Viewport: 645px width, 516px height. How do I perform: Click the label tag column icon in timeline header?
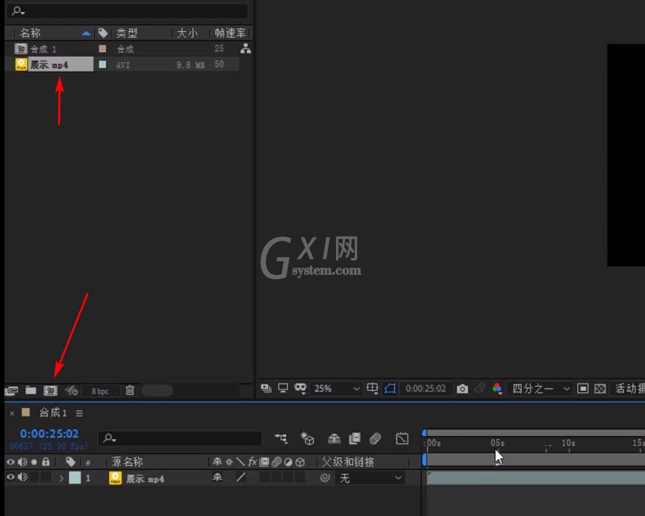(x=70, y=462)
